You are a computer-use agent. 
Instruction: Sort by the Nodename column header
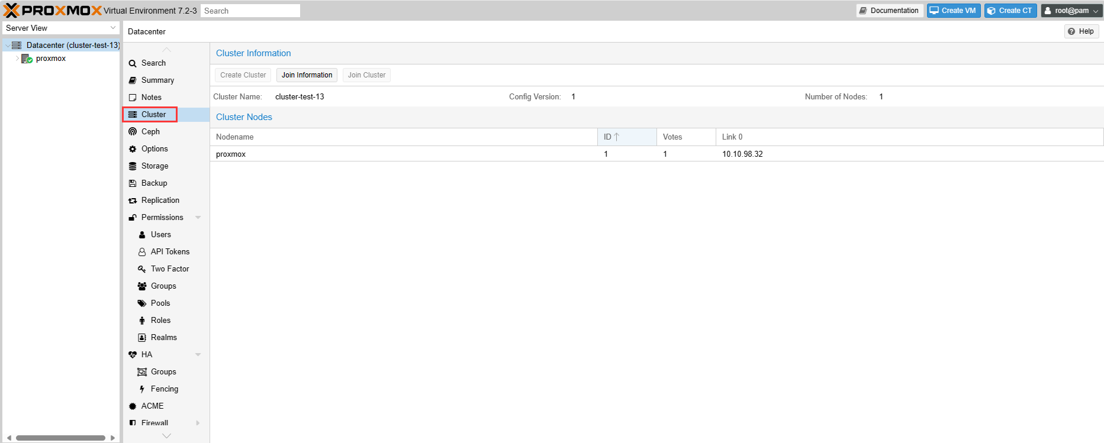404,137
